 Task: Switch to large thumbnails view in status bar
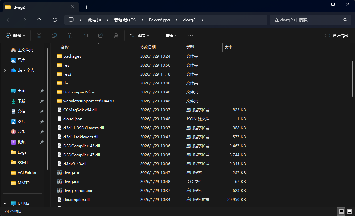coord(350,212)
